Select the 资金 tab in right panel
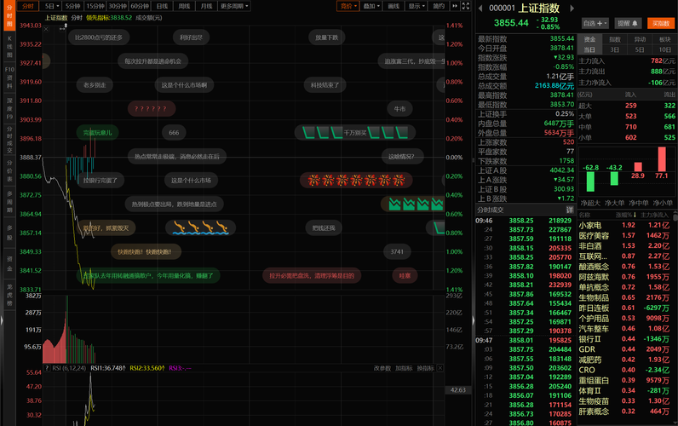 589,39
